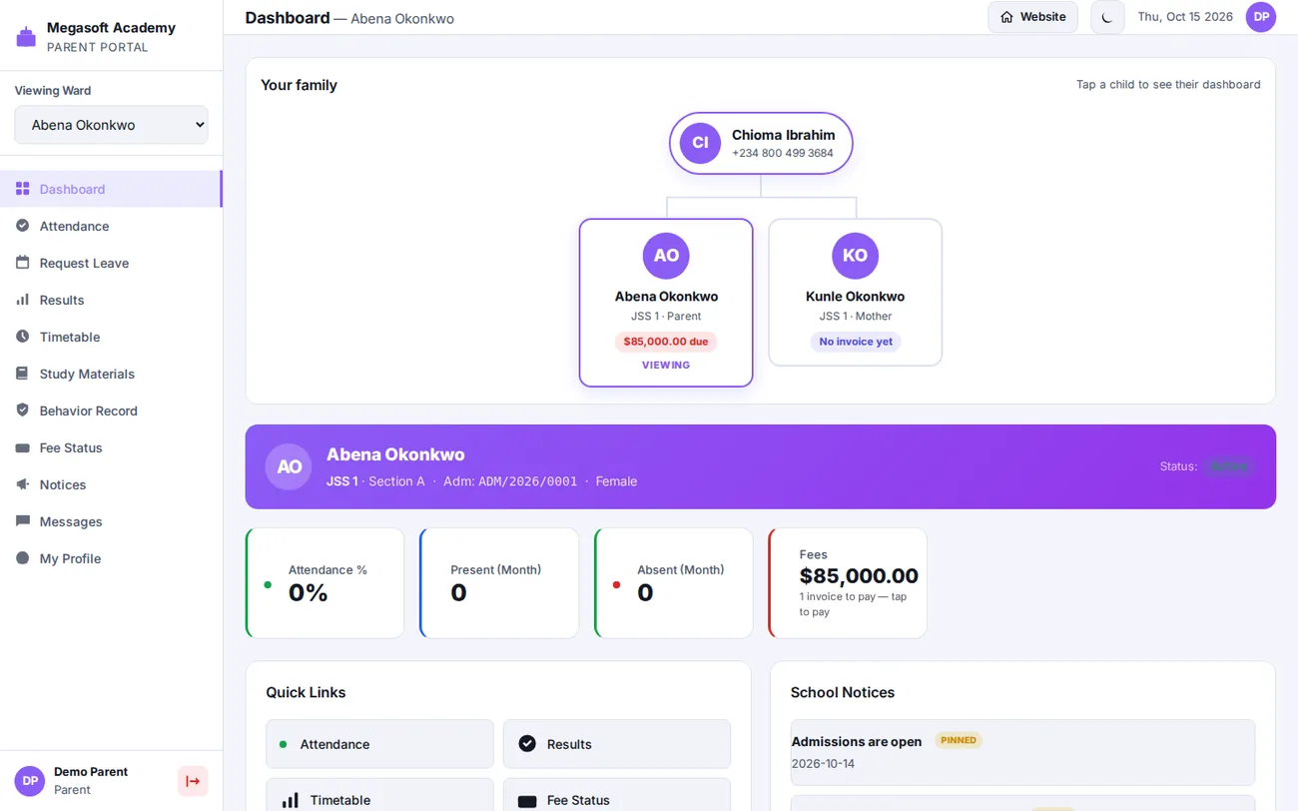The image size is (1298, 811).
Task: Click the Attendance checkmark icon in sidebar
Action: [x=22, y=226]
